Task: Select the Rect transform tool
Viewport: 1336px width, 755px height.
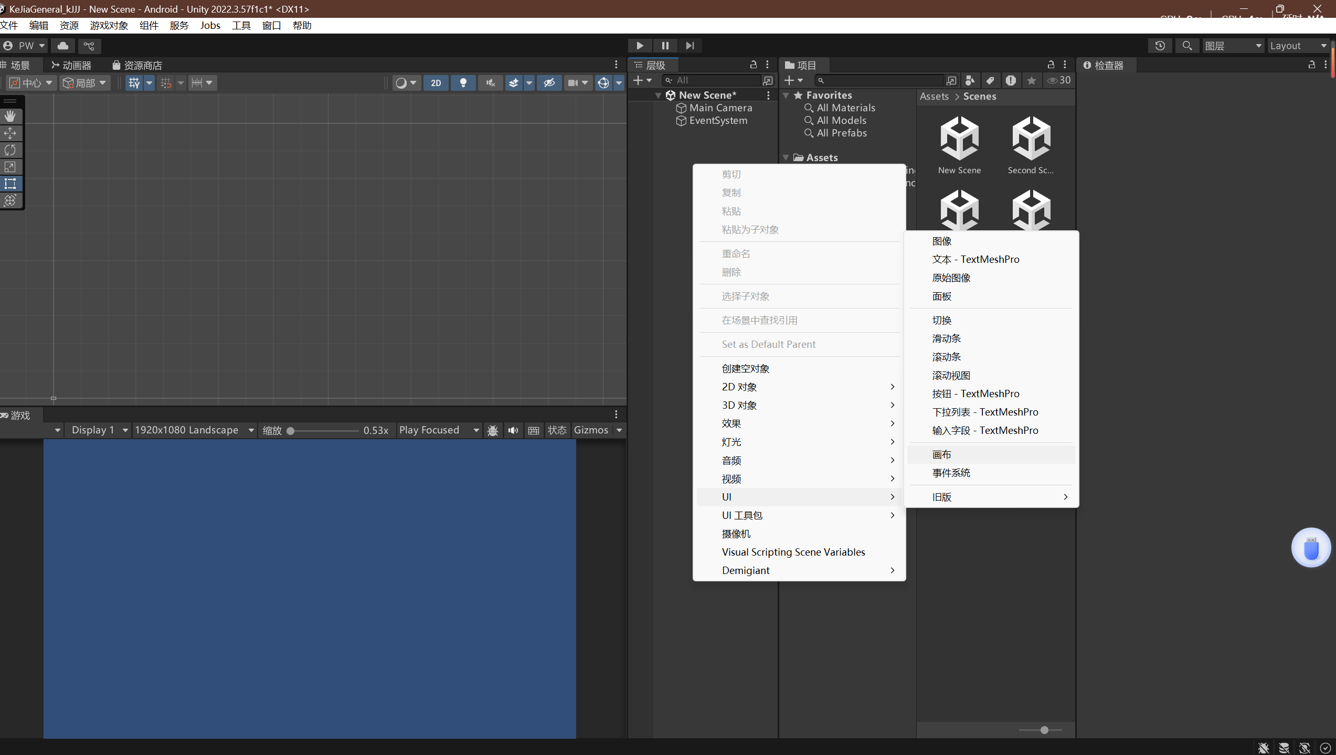Action: (10, 184)
